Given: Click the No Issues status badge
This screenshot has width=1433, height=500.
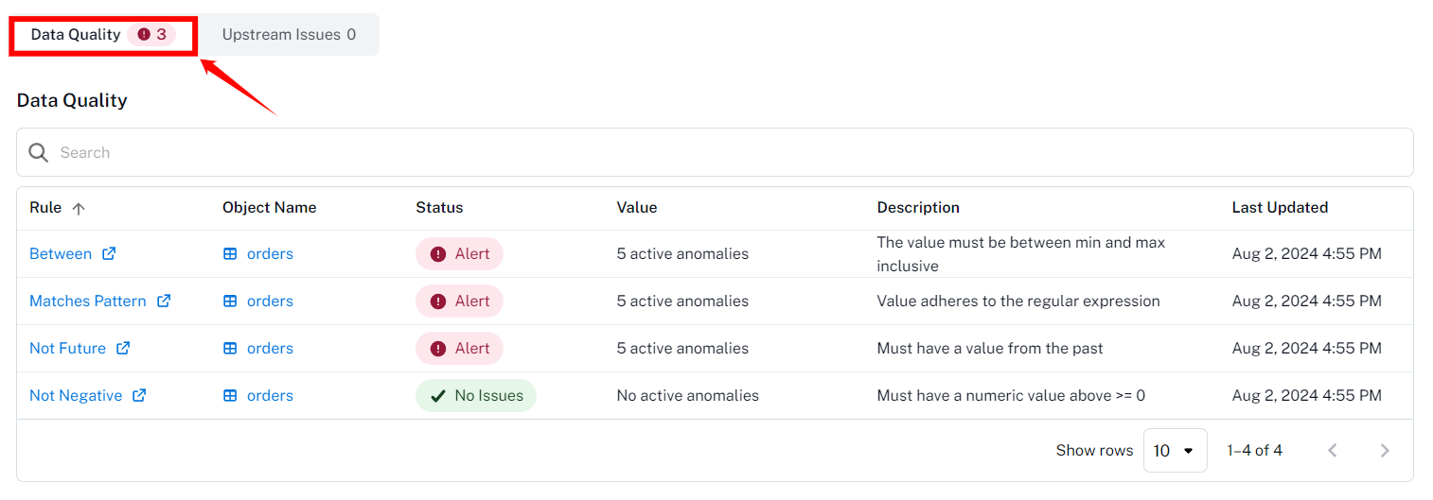Looking at the screenshot, I should [x=476, y=395].
